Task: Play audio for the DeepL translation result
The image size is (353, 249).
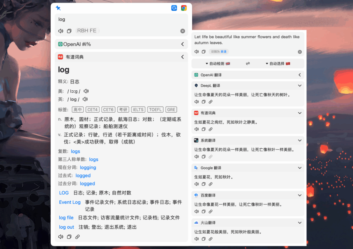Action: [196, 102]
